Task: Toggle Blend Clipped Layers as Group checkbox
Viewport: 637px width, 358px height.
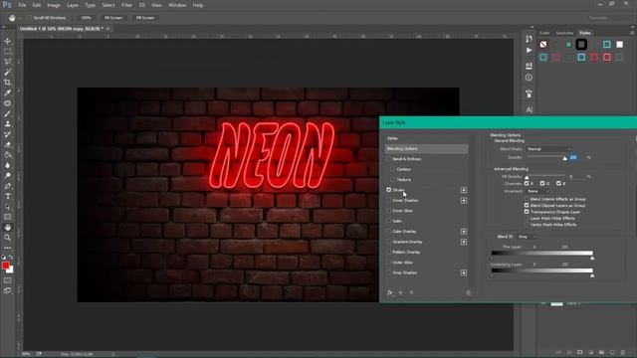Action: 527,206
